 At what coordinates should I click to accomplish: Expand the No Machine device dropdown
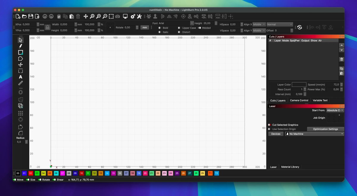pyautogui.click(x=314, y=134)
